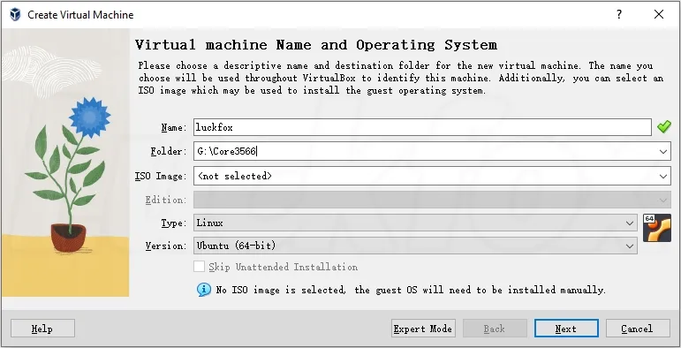Click the question mark help button in title bar

(619, 14)
